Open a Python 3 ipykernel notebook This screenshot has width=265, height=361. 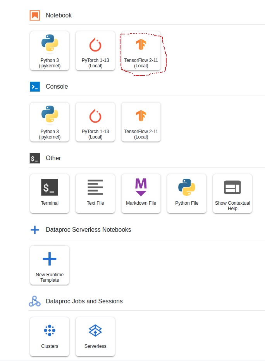pos(50,51)
